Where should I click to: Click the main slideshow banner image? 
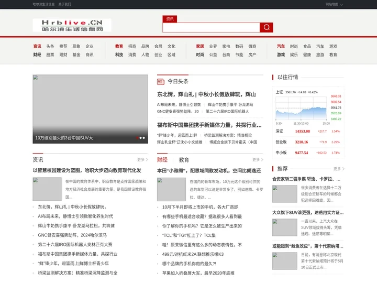pyautogui.click(x=91, y=109)
